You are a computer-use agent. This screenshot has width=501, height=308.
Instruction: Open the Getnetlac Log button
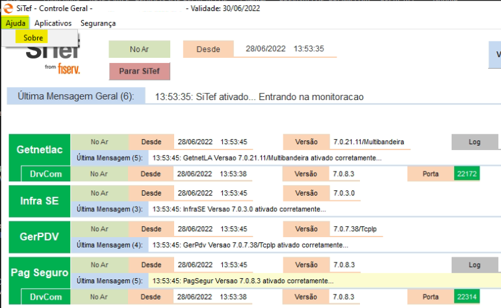tap(474, 142)
